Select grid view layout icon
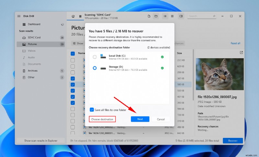 (x=172, y=16)
